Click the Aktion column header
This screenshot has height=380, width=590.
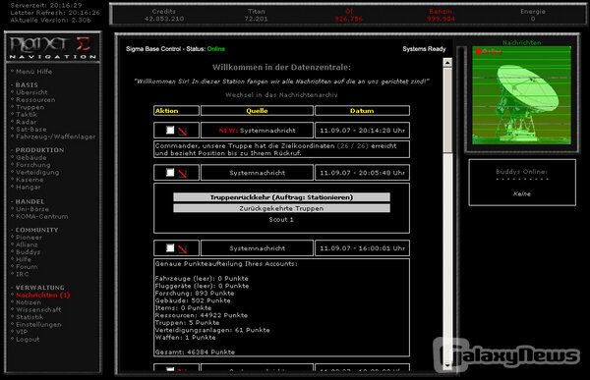point(176,111)
